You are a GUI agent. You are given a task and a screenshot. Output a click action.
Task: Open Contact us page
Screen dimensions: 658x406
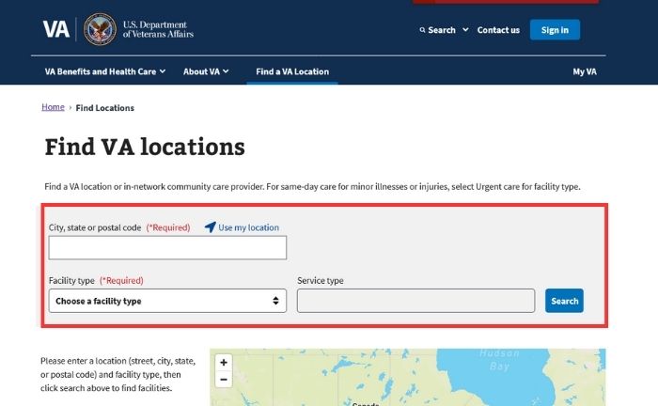point(498,30)
